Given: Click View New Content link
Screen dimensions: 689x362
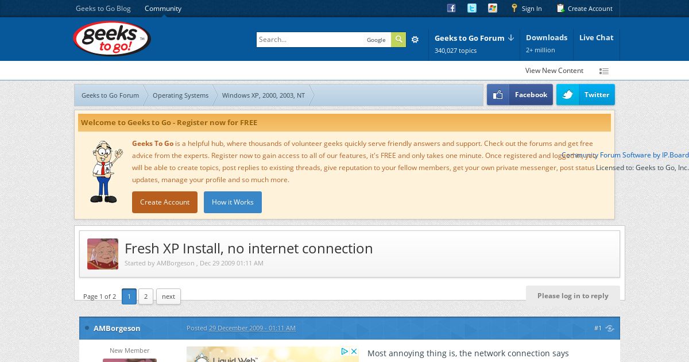Looking at the screenshot, I should [554, 71].
